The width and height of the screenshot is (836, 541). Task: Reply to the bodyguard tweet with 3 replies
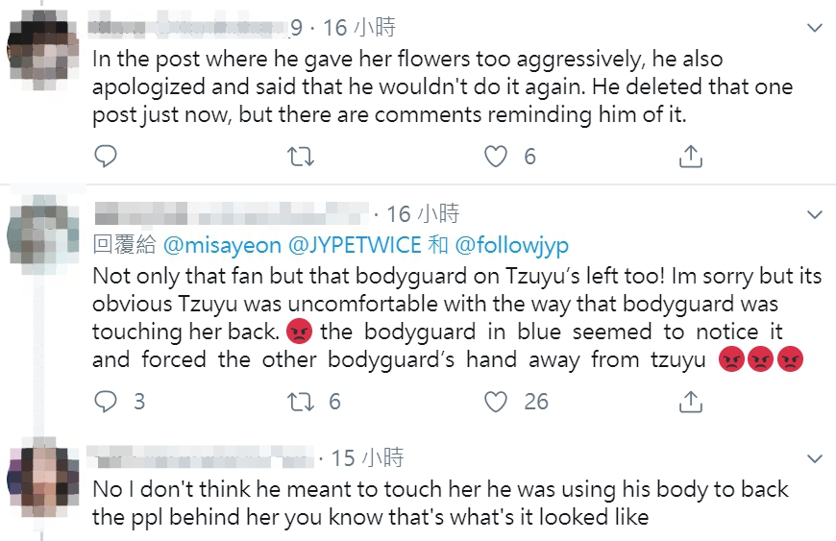coord(106,401)
